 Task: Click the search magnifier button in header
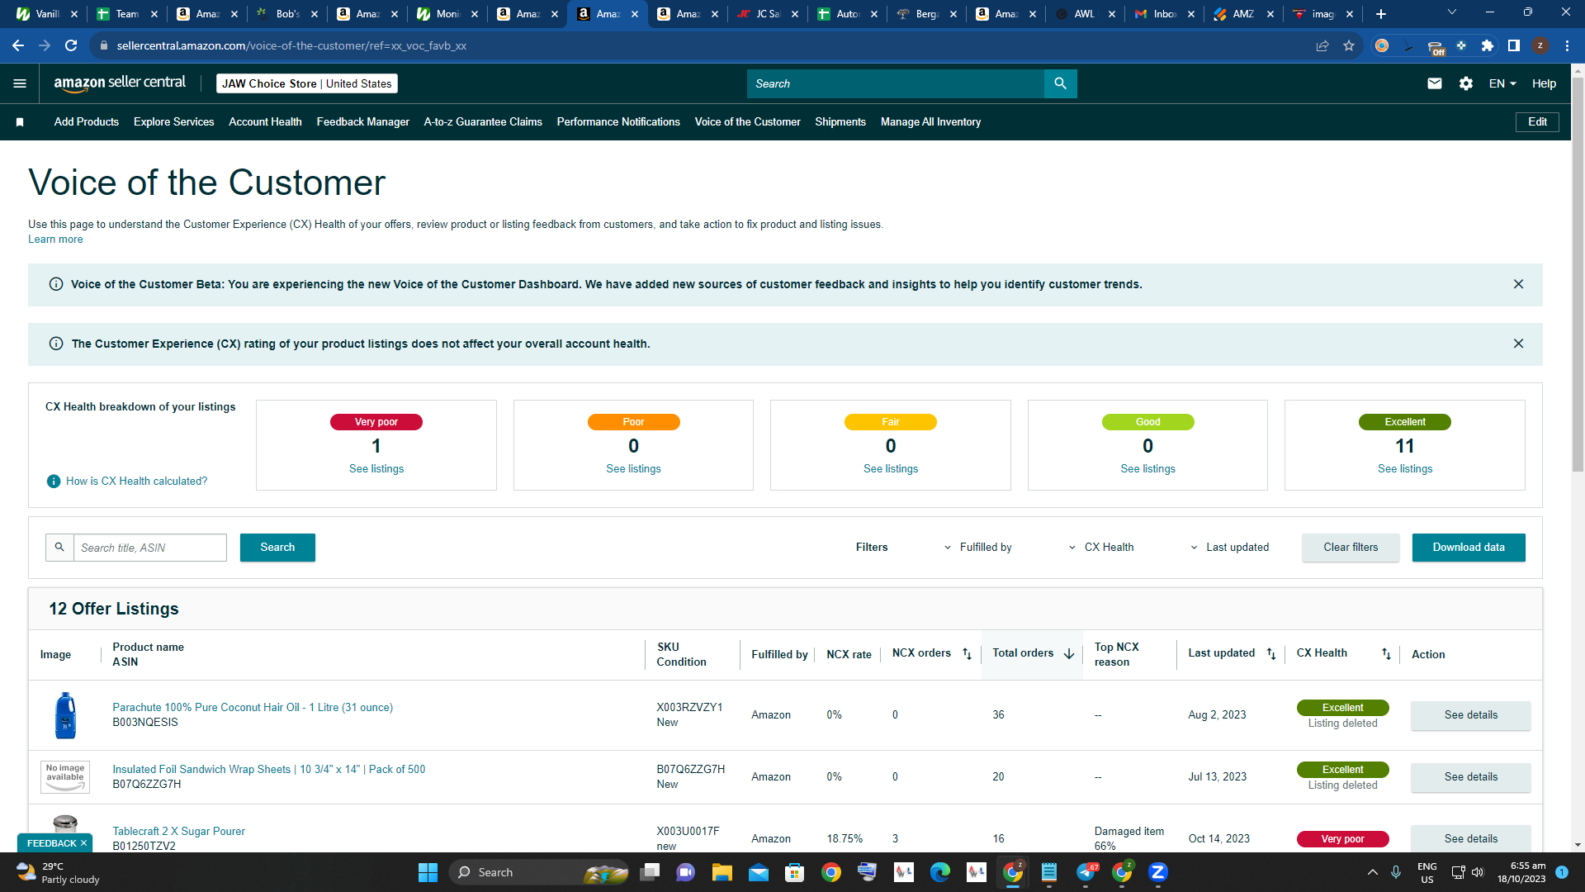(x=1061, y=83)
